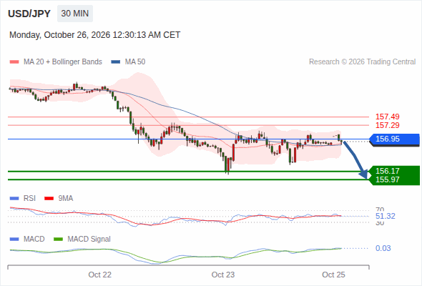Viewport: 422px width, 286px height.
Task: Click the blue 156.95 pivot price tag
Action: pos(394,139)
